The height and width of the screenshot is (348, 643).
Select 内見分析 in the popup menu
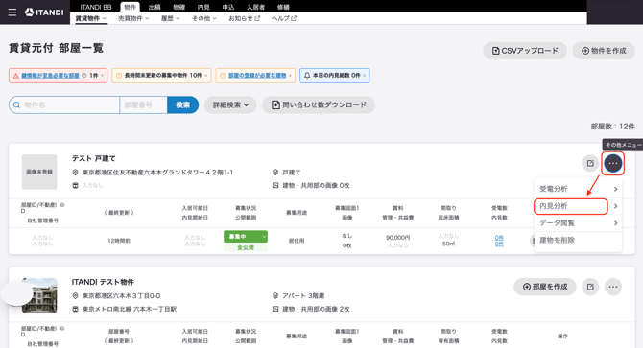tap(578, 206)
